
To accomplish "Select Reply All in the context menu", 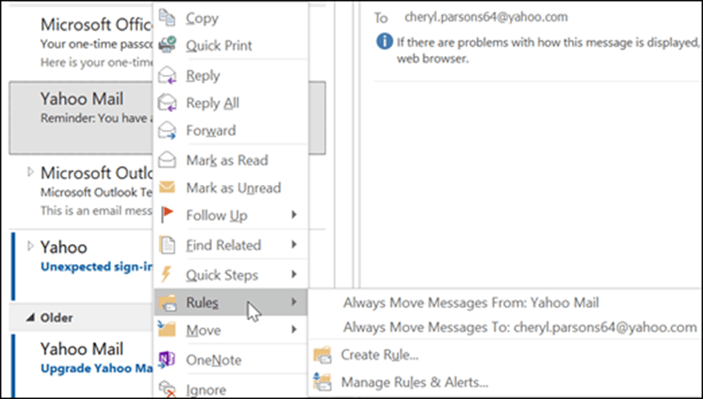I will coord(230,102).
